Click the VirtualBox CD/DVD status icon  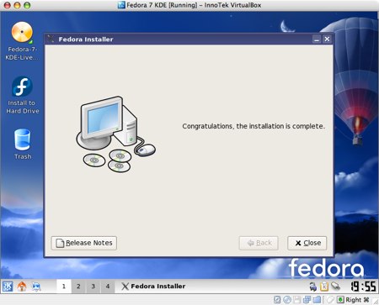click(286, 300)
